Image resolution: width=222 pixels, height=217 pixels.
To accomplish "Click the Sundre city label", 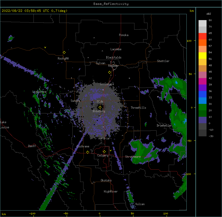I will point(75,101).
